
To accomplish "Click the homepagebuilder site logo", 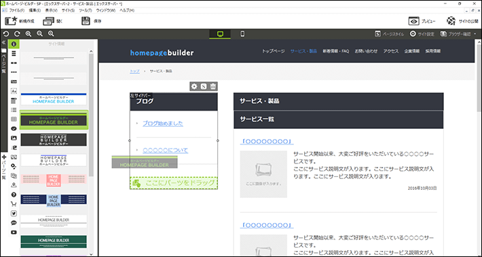I will [162, 53].
